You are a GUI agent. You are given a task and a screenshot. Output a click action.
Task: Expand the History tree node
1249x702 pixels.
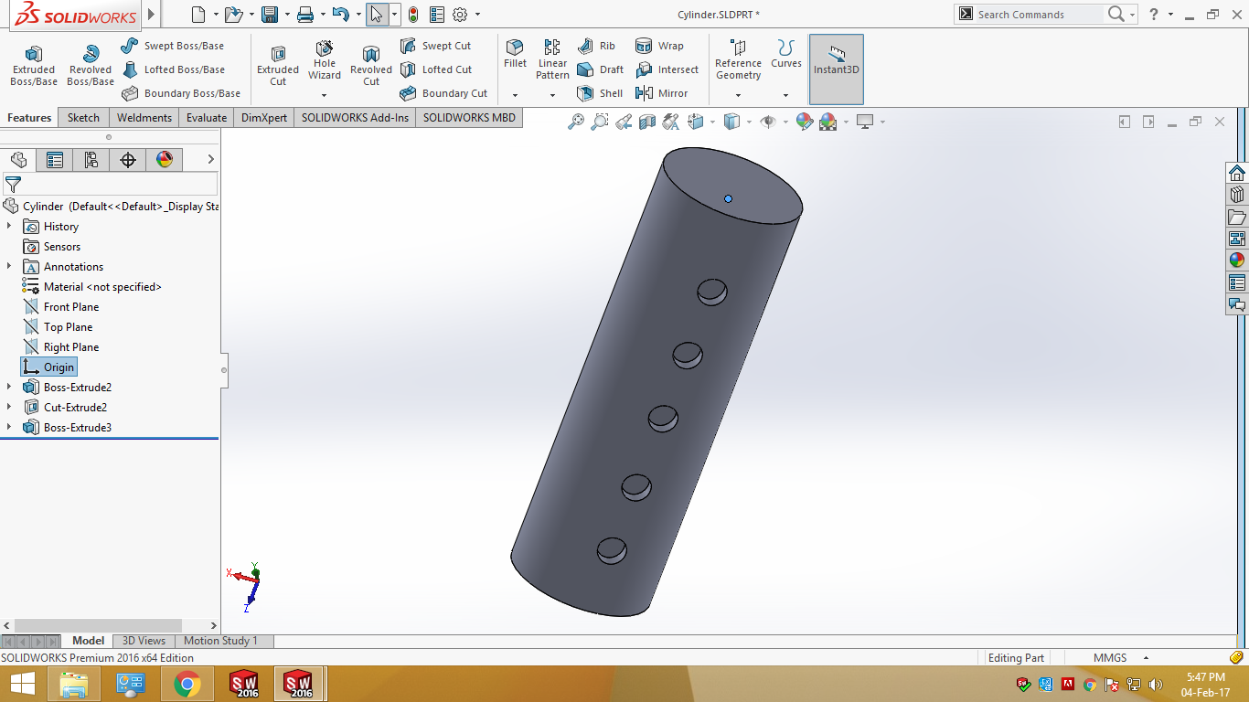point(10,227)
